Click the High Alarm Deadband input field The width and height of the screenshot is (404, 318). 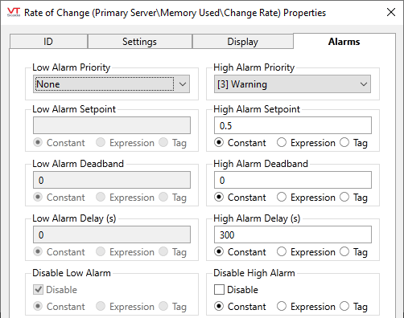293,180
